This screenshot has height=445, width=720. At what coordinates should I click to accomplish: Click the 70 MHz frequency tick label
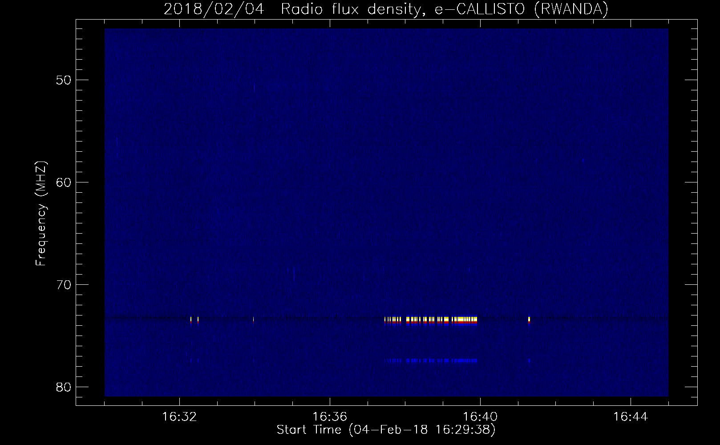coord(63,284)
